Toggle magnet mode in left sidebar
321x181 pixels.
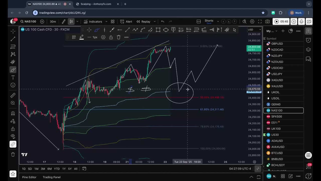coord(13,113)
